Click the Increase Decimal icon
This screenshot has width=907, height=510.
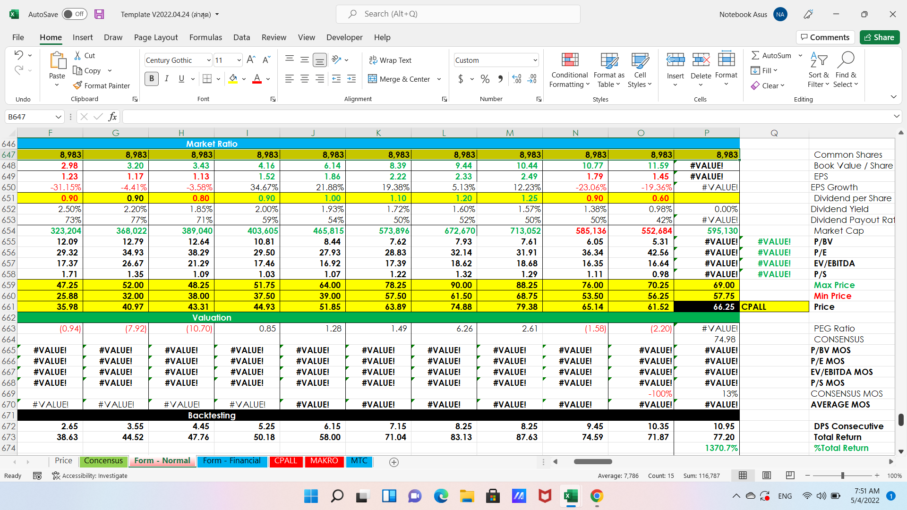coord(517,79)
